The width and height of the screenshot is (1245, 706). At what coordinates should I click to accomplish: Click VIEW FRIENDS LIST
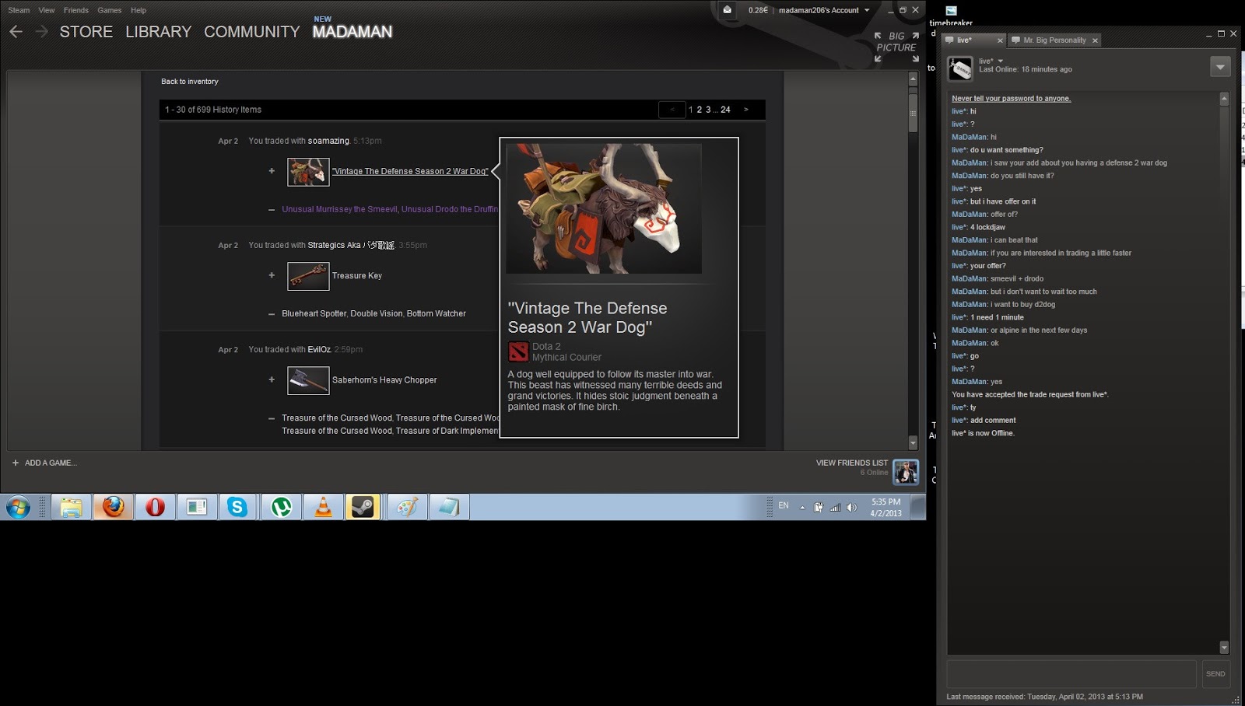(x=852, y=463)
